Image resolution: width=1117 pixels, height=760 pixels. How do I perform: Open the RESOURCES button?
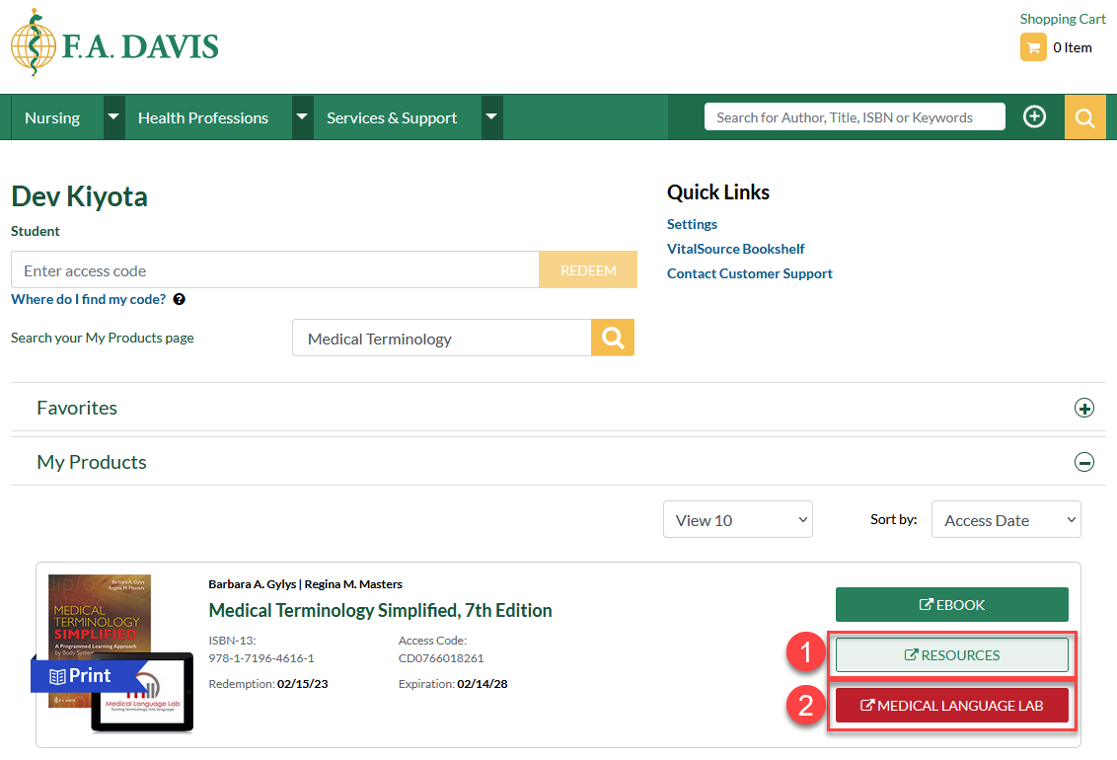coord(952,655)
